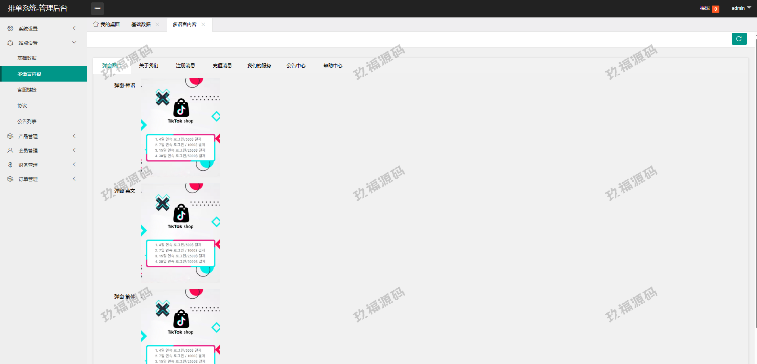This screenshot has height=364, width=757.
Task: Click the 订单管理 box icon
Action: 10,179
